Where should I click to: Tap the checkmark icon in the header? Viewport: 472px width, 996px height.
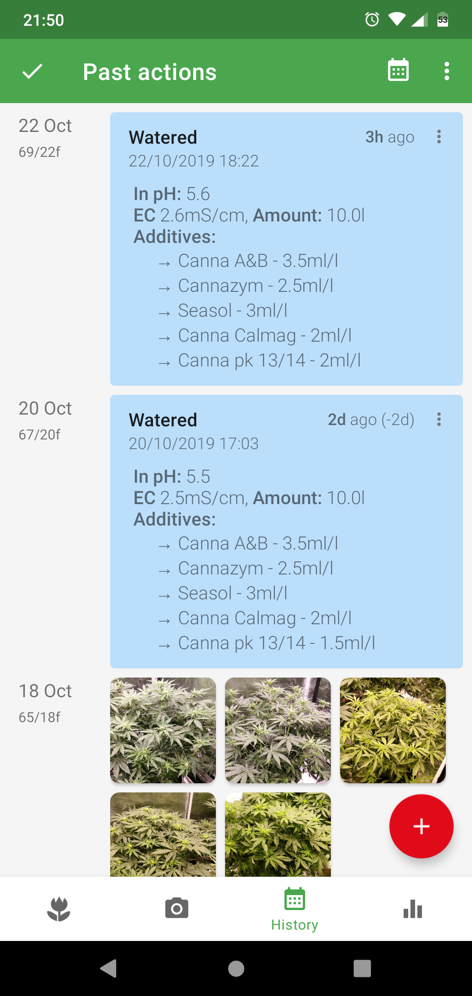32,71
